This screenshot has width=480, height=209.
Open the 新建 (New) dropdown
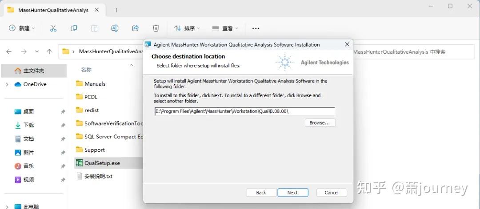click(22, 28)
